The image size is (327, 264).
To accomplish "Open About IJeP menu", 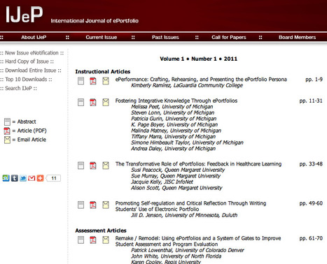I will pyautogui.click(x=34, y=37).
